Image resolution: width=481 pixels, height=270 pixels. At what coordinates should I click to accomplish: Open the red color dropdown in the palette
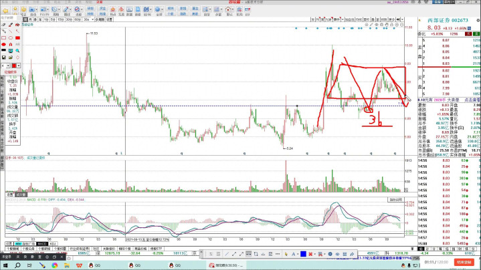(19, 65)
